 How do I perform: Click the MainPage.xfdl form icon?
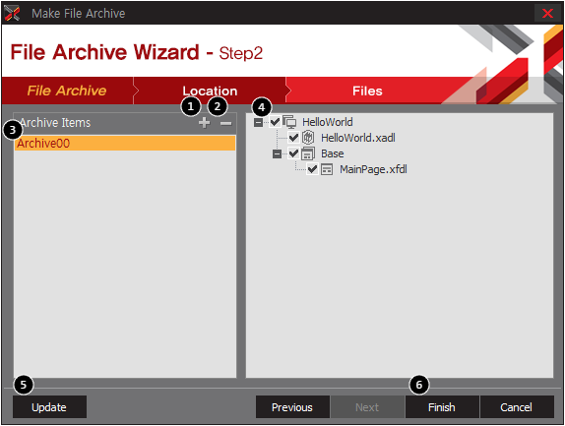click(327, 169)
